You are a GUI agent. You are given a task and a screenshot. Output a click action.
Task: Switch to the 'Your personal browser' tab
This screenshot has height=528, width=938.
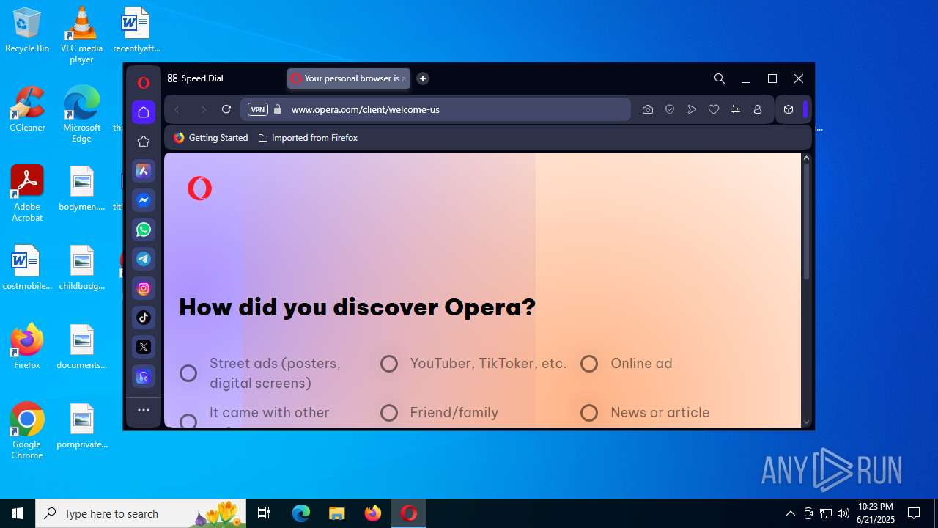[349, 78]
